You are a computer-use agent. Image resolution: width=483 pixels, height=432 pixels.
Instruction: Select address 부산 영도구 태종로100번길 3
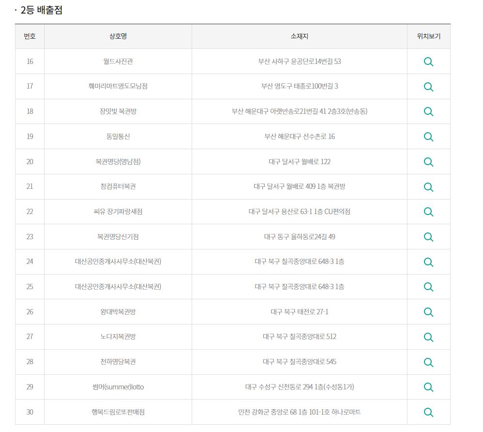(300, 86)
